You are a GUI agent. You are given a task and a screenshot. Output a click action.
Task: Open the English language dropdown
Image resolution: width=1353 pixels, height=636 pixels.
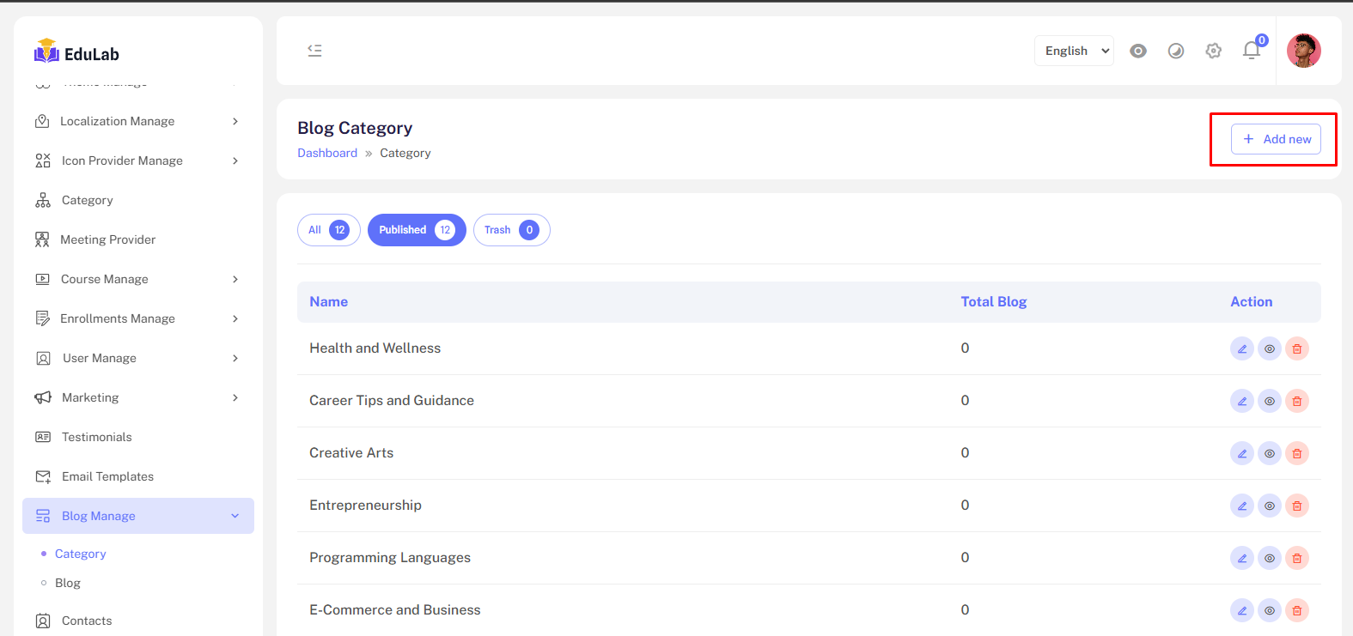(x=1074, y=51)
